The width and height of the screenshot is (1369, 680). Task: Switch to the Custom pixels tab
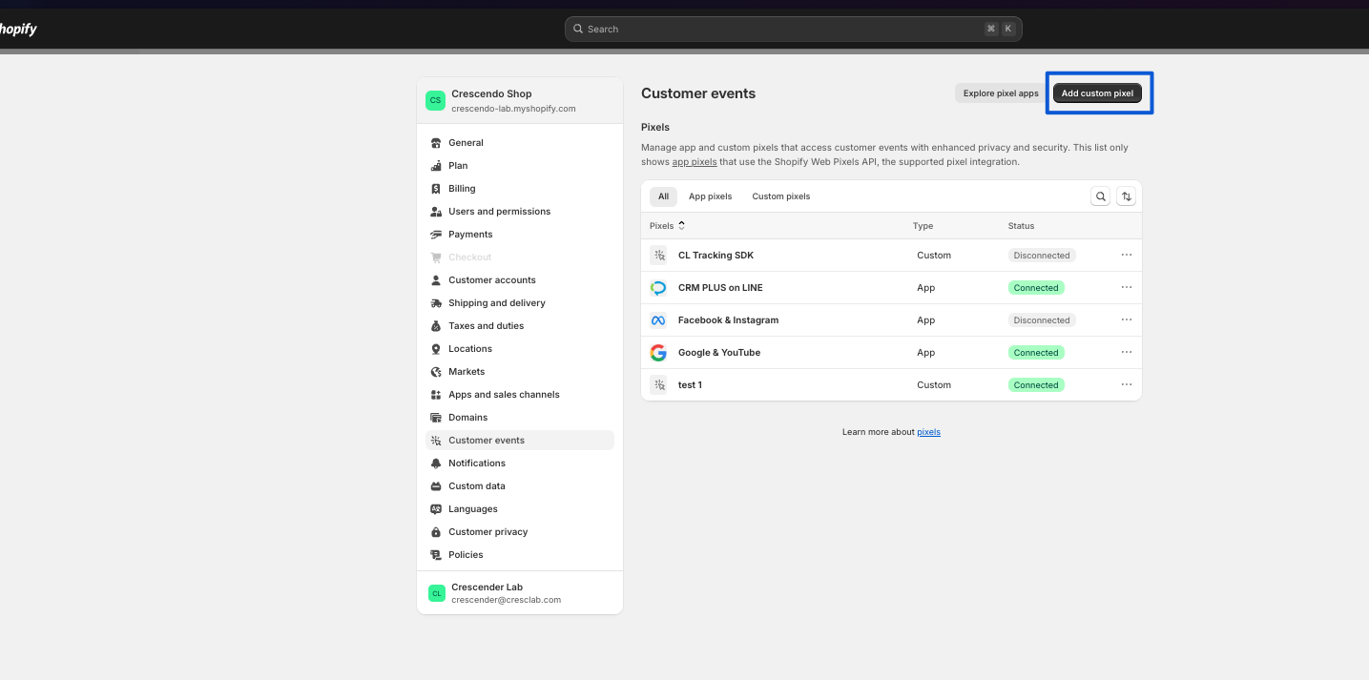click(780, 196)
